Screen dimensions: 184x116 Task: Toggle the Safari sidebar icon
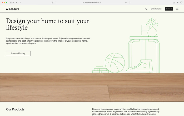pyautogui.click(x=11, y=2)
